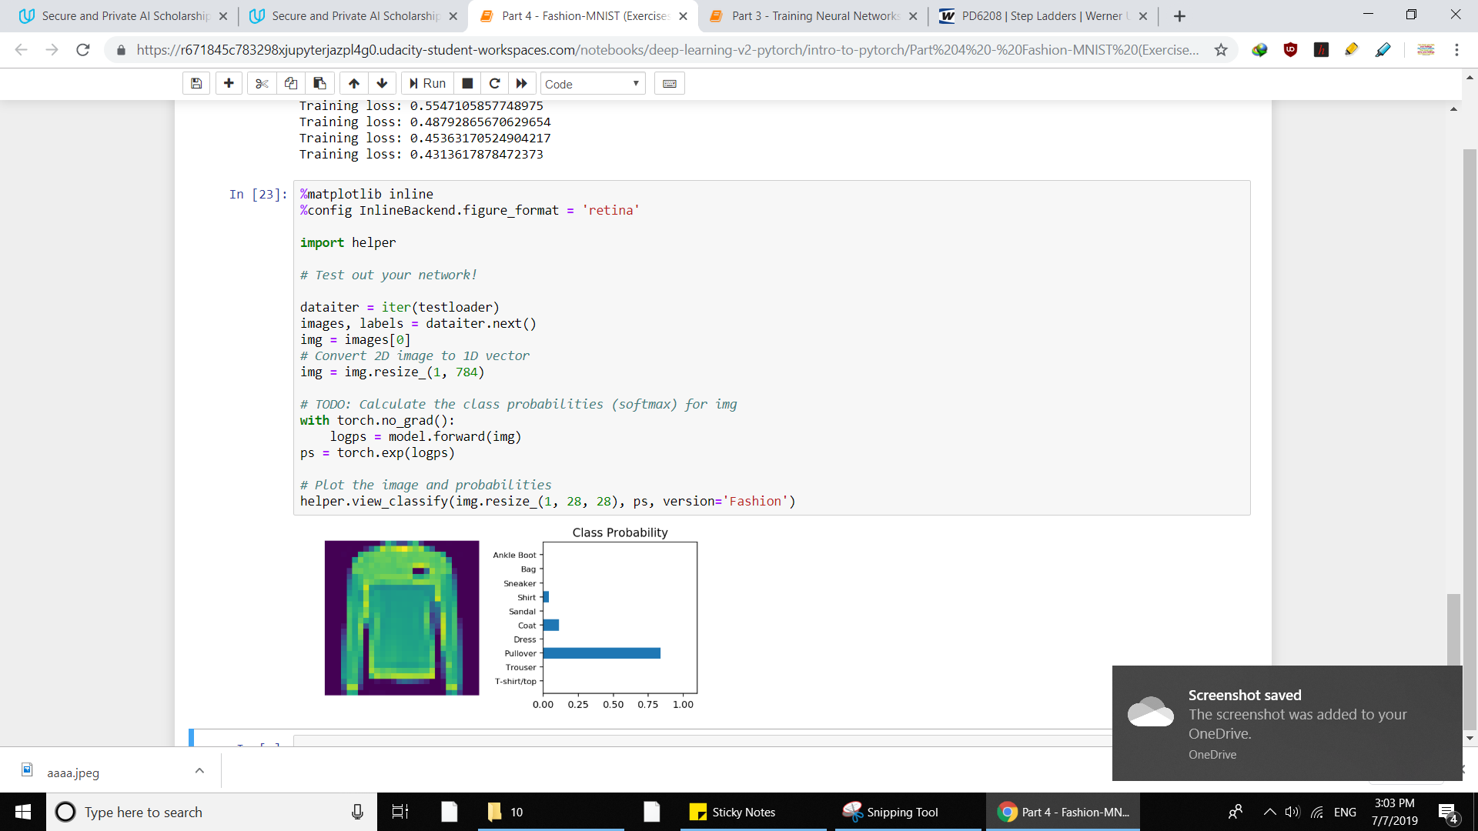Switch to Part 3 Training Neural Networks tab
Viewport: 1478px width, 831px height.
814,15
